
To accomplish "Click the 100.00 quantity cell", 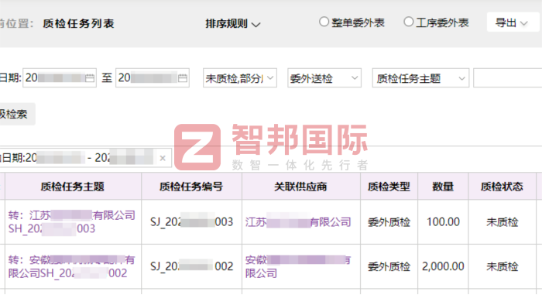I will point(443,221).
